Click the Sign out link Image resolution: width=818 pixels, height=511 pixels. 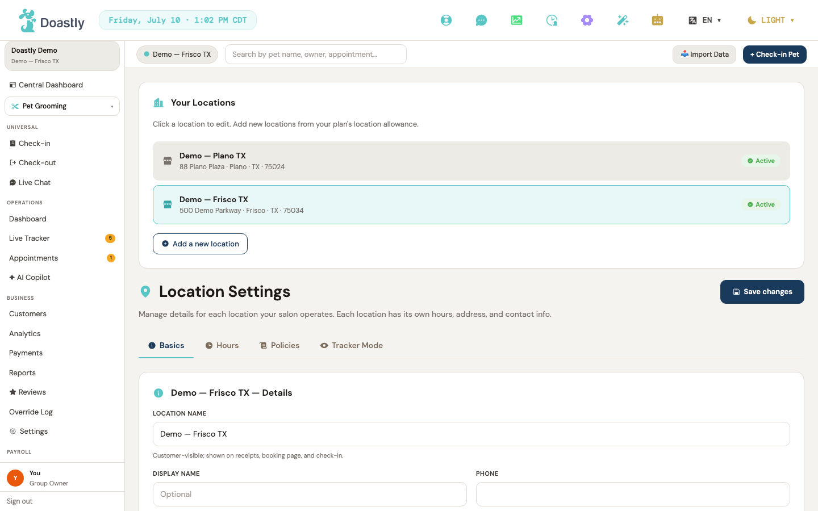20,501
